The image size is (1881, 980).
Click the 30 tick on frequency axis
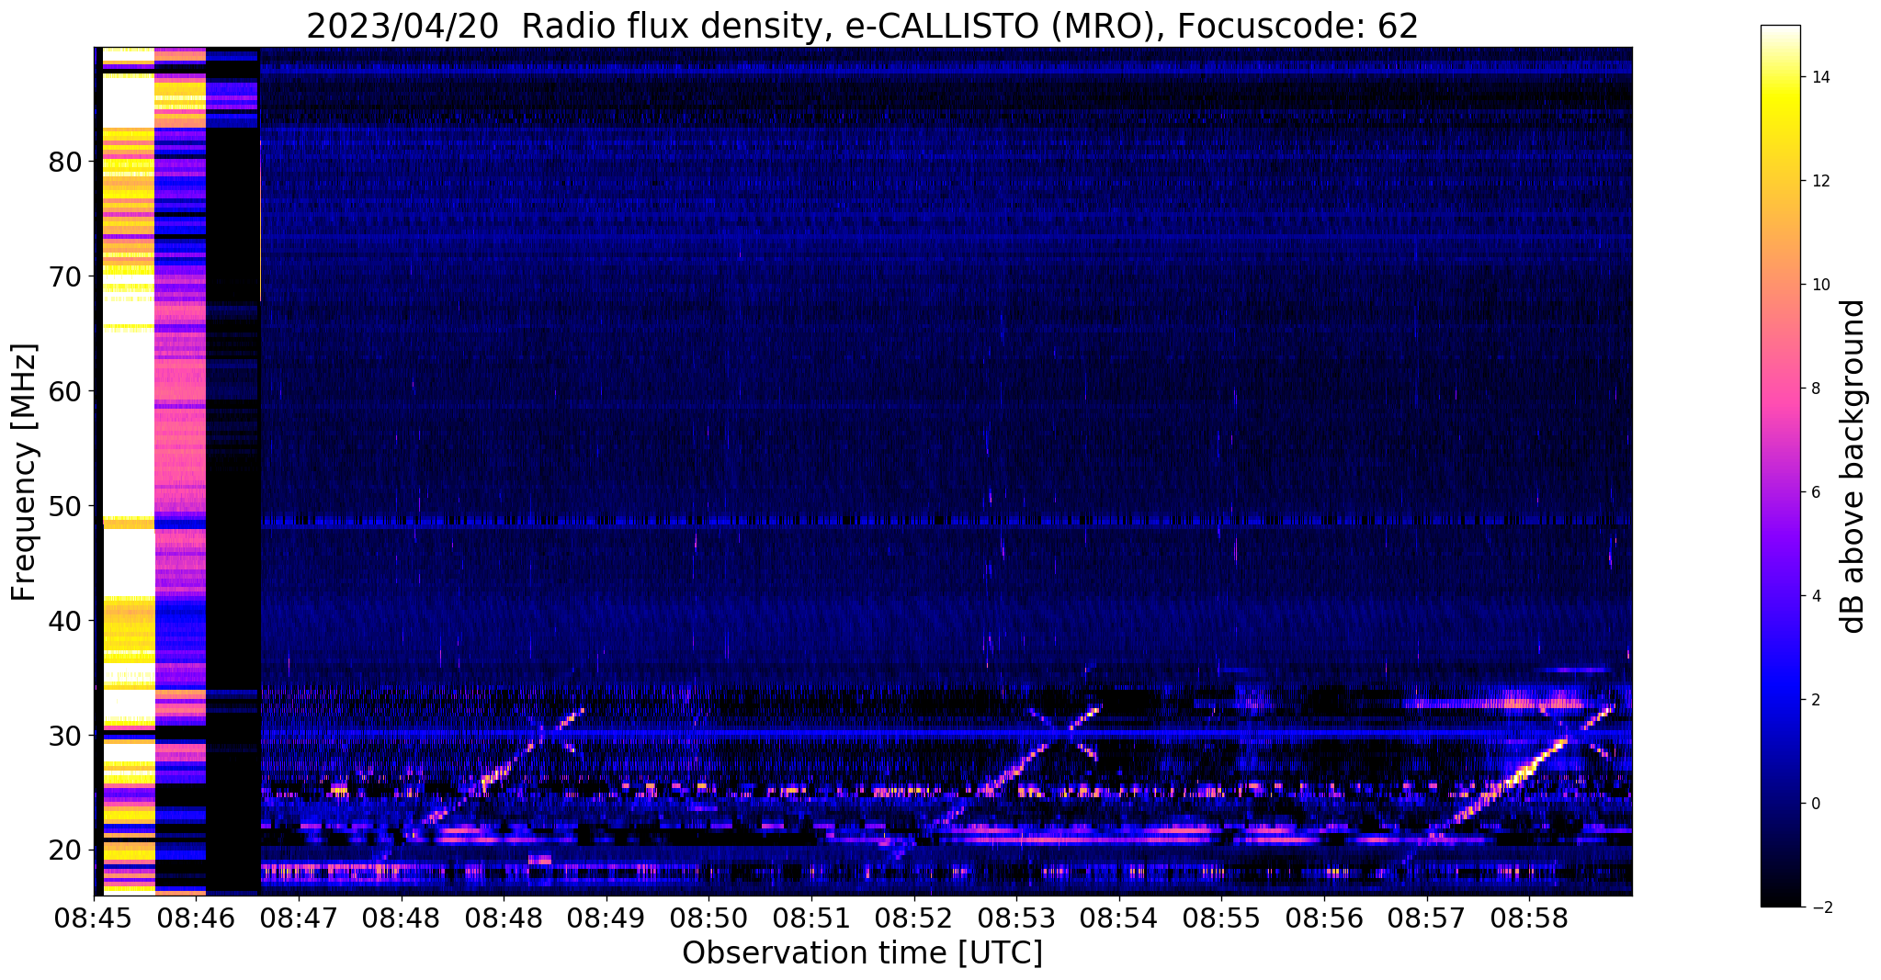point(64,737)
